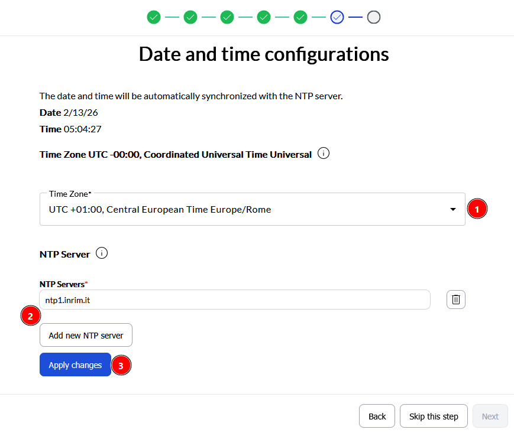Viewport: 514px width, 436px height.
Task: Open the Time Zone dropdown arrow
Action: 453,209
